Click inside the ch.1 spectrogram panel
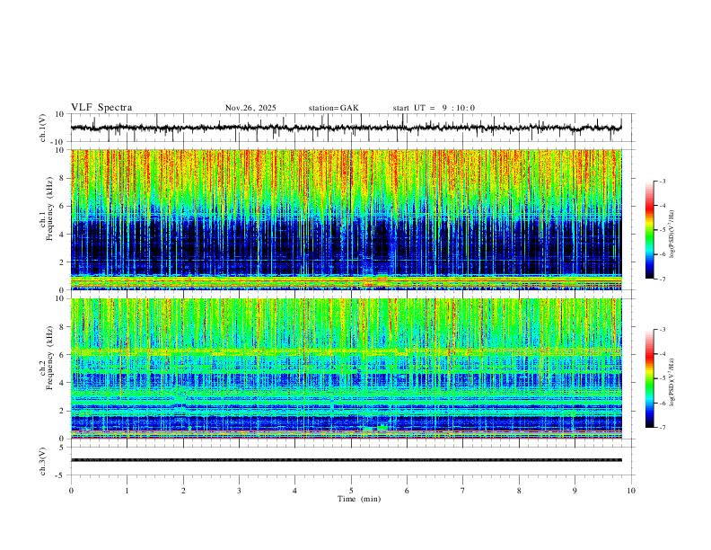 (346, 219)
